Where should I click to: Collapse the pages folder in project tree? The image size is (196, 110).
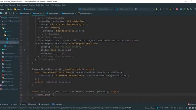click(x=3, y=35)
